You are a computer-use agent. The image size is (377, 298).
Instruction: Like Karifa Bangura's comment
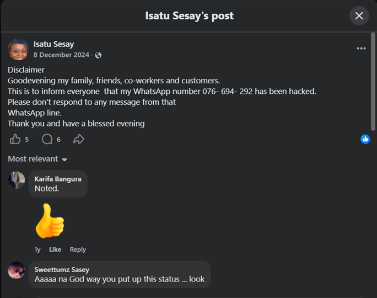tap(55, 249)
